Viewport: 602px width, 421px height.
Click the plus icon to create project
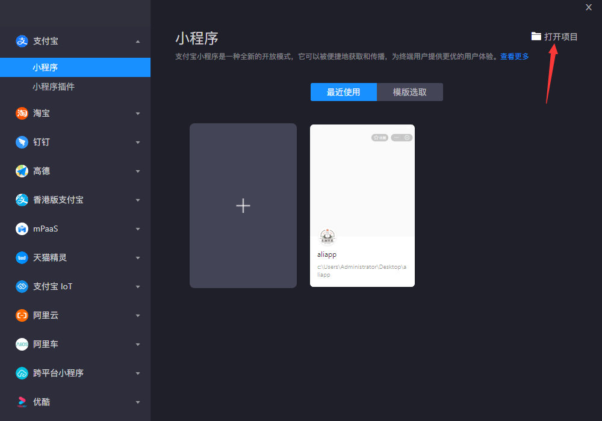[x=243, y=206]
